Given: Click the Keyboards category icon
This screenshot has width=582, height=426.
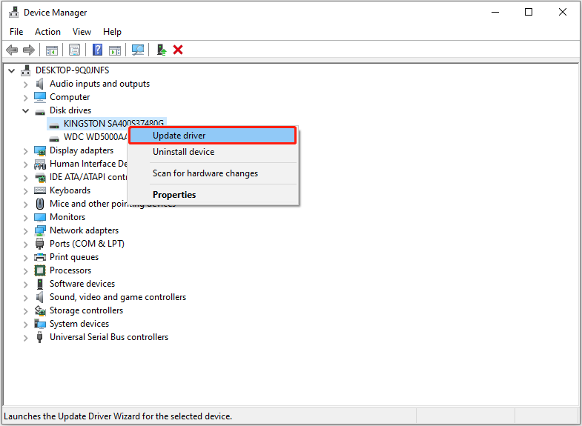Looking at the screenshot, I should pos(40,190).
